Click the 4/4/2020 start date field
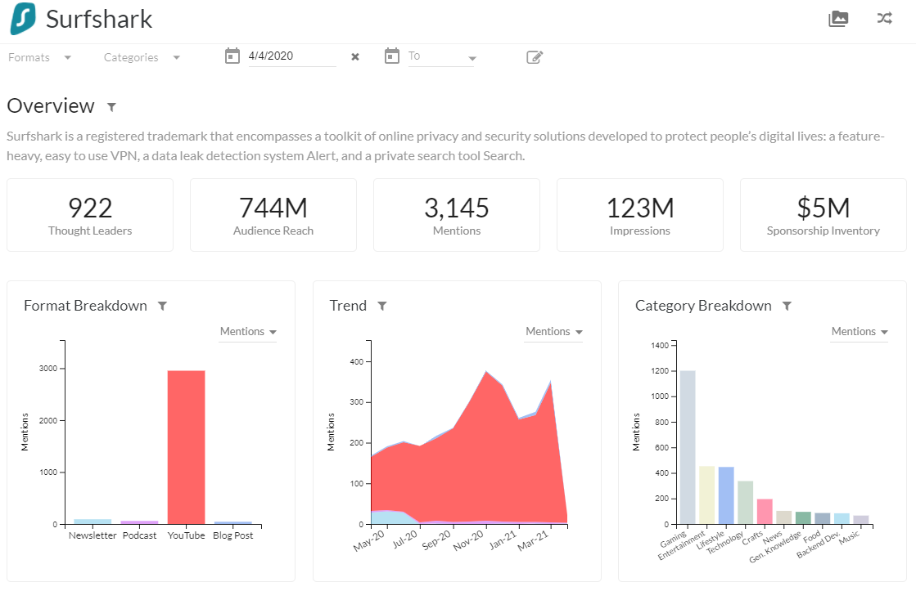916x609 pixels. tap(292, 56)
